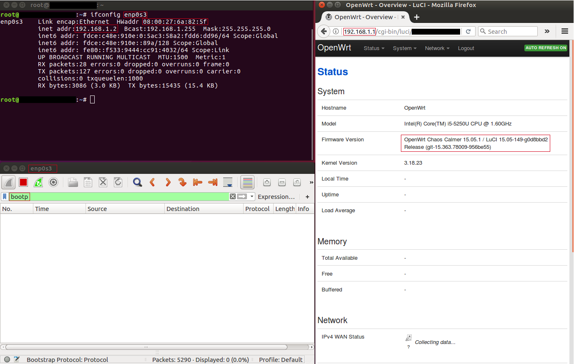Open Wireshark capture options gear
This screenshot has height=364, width=574.
point(53,182)
